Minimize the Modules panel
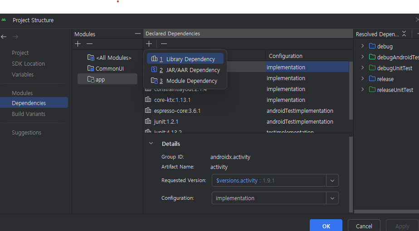Screen dimensions: 419x231 click(x=138, y=34)
